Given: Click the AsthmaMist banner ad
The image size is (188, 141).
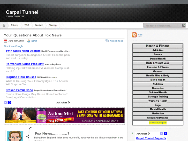Looking at the screenshot, I should click(65, 116).
